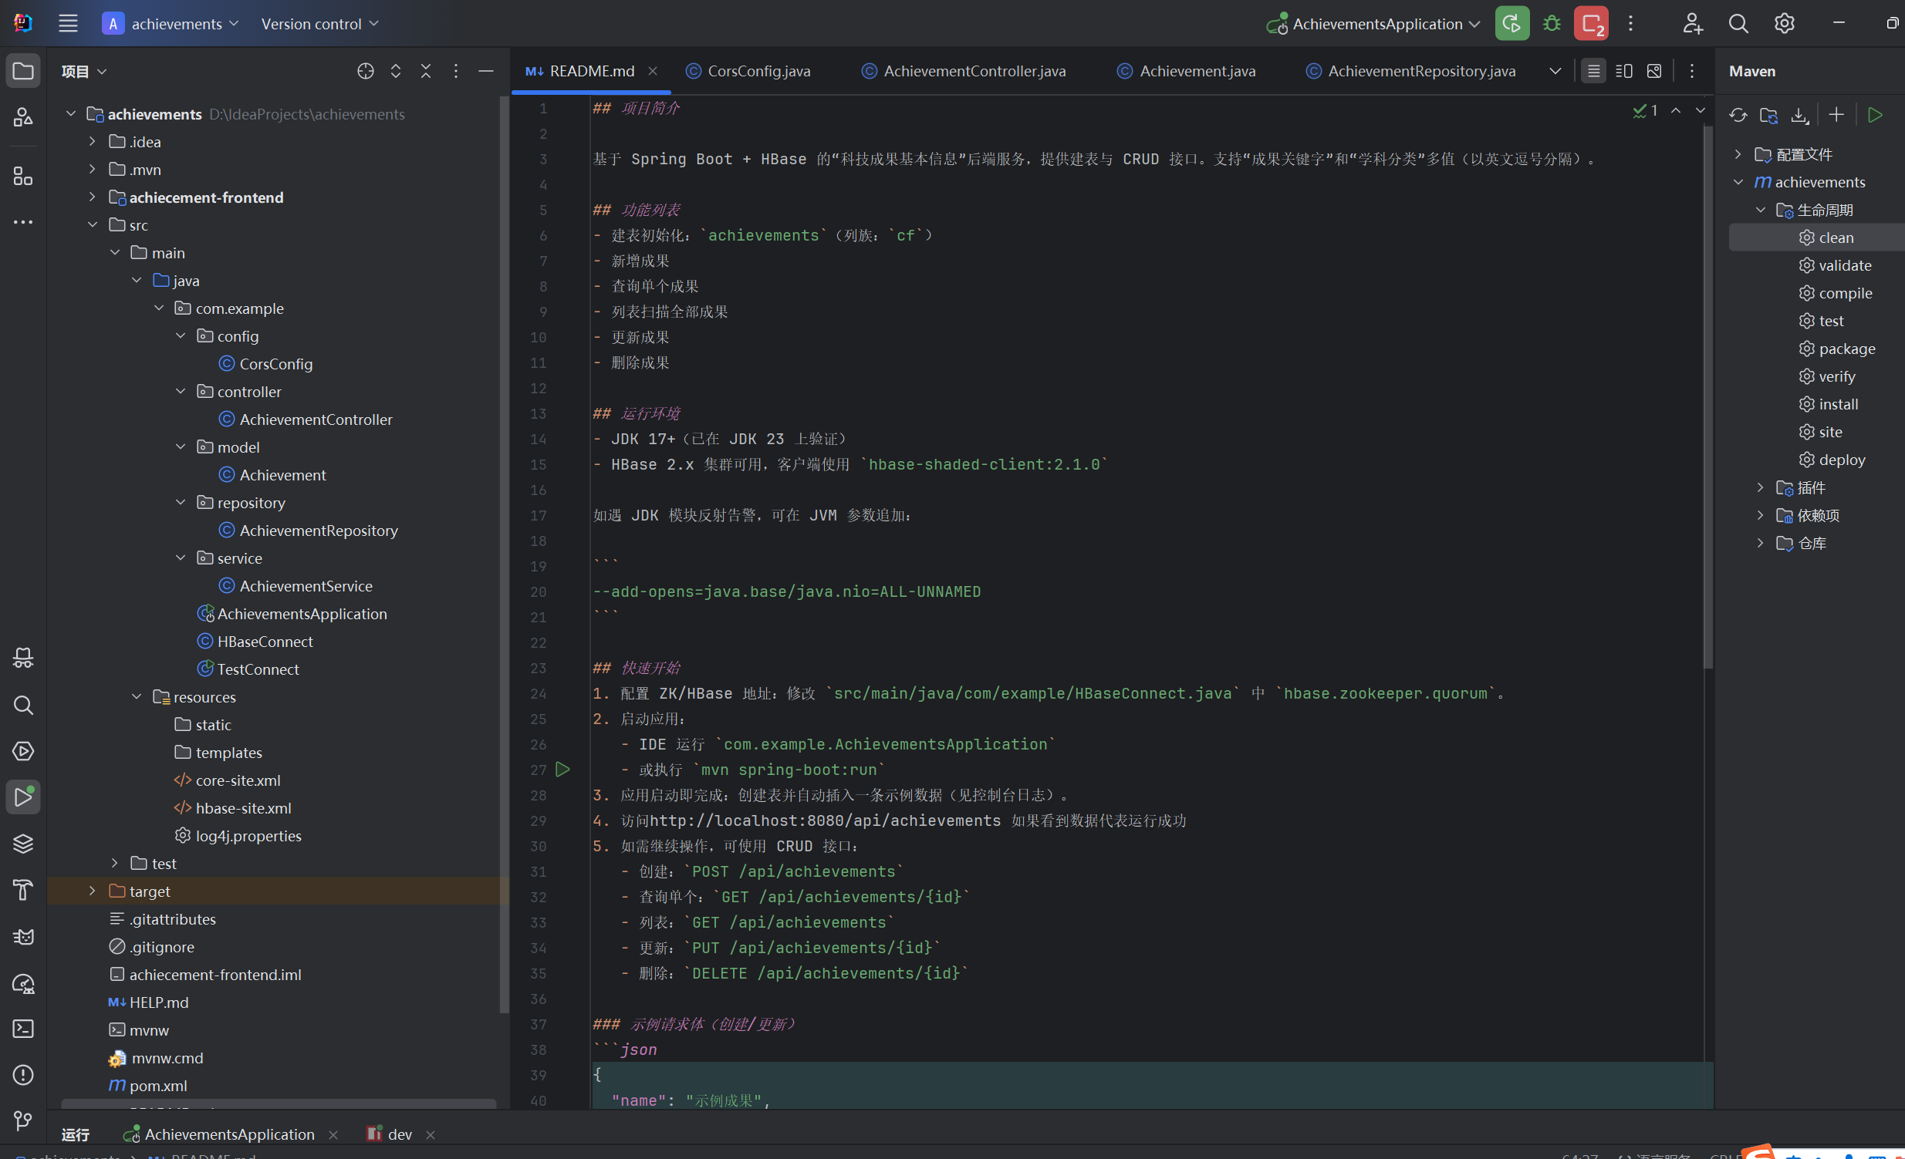Switch to editor and preview split mode
The height and width of the screenshot is (1159, 1905).
click(1623, 71)
